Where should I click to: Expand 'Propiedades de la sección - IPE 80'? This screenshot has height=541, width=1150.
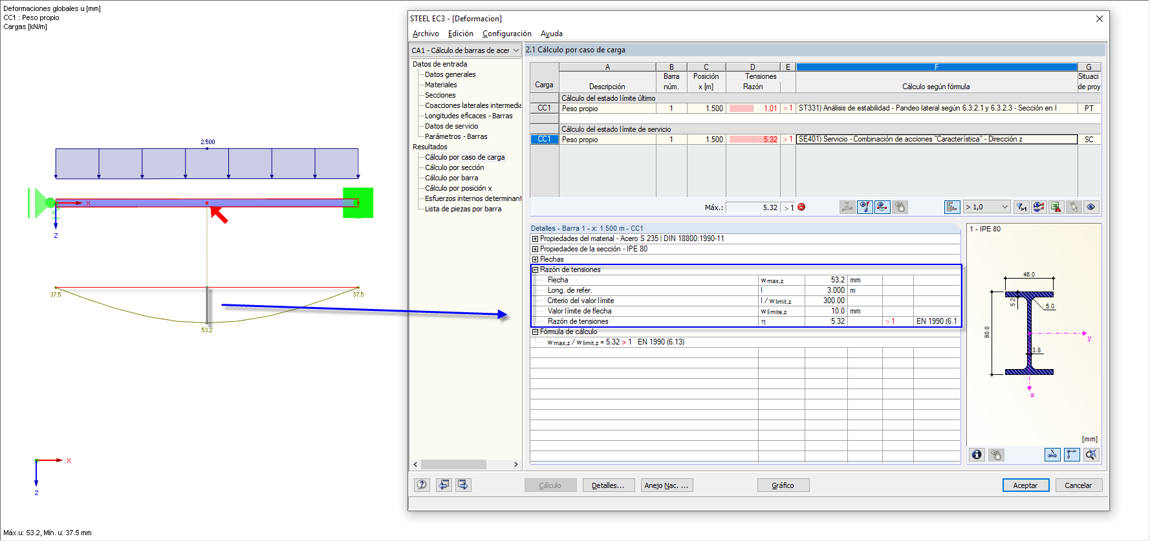(535, 249)
